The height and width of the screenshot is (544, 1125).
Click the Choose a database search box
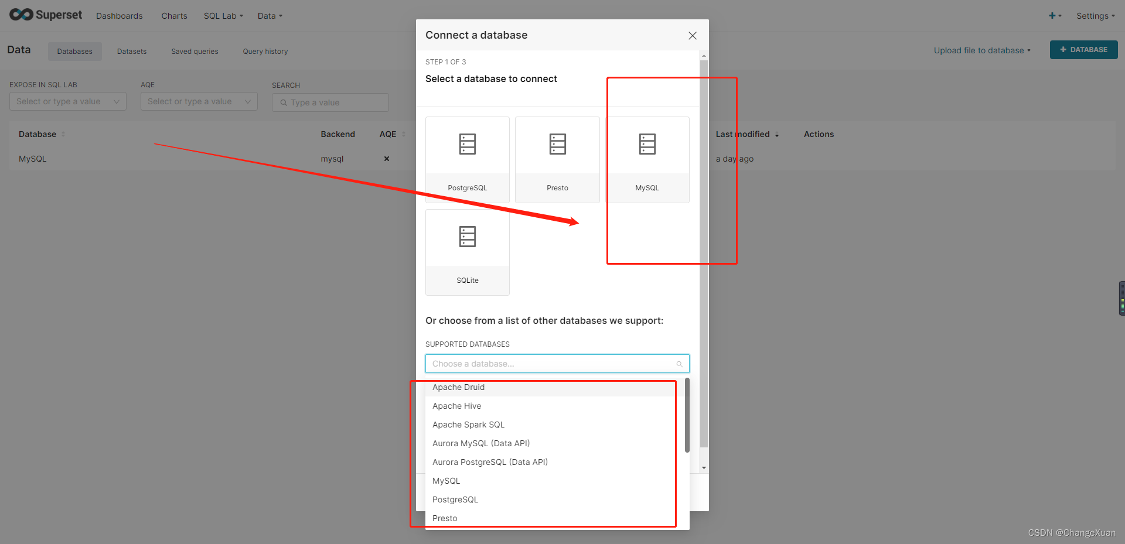[x=557, y=364]
